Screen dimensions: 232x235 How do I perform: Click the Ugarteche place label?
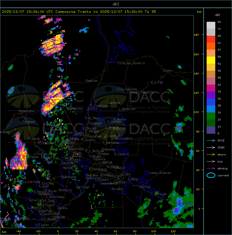pyautogui.click(x=69, y=177)
